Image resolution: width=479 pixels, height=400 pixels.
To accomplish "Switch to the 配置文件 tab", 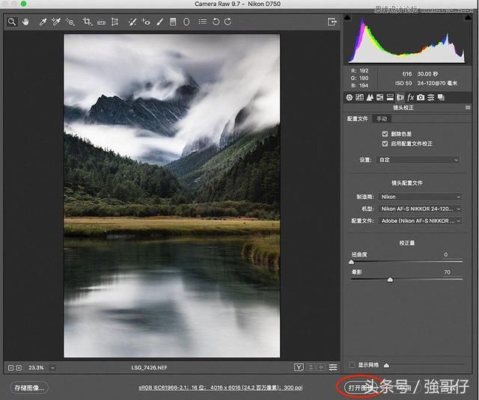I will [358, 119].
